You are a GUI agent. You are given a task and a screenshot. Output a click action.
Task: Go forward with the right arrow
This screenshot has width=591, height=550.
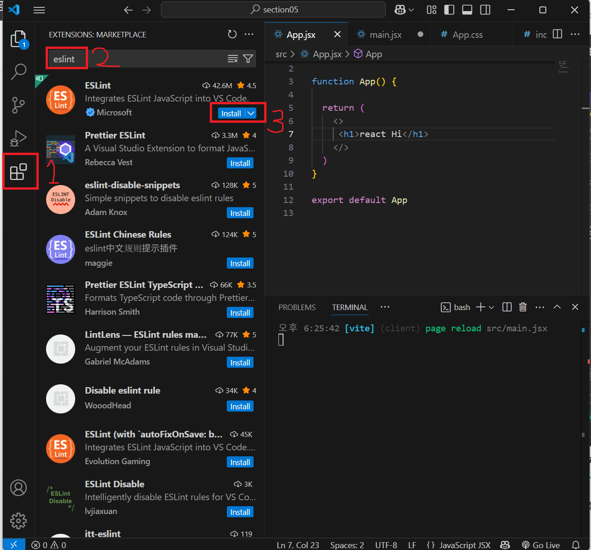(147, 10)
